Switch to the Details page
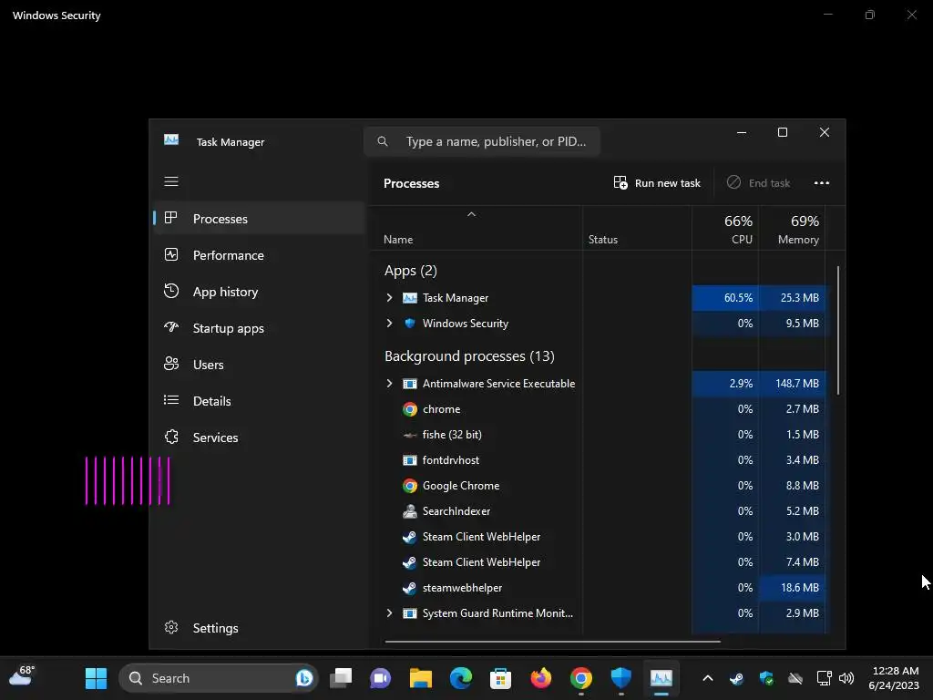Viewport: 933px width, 700px height. click(259, 401)
